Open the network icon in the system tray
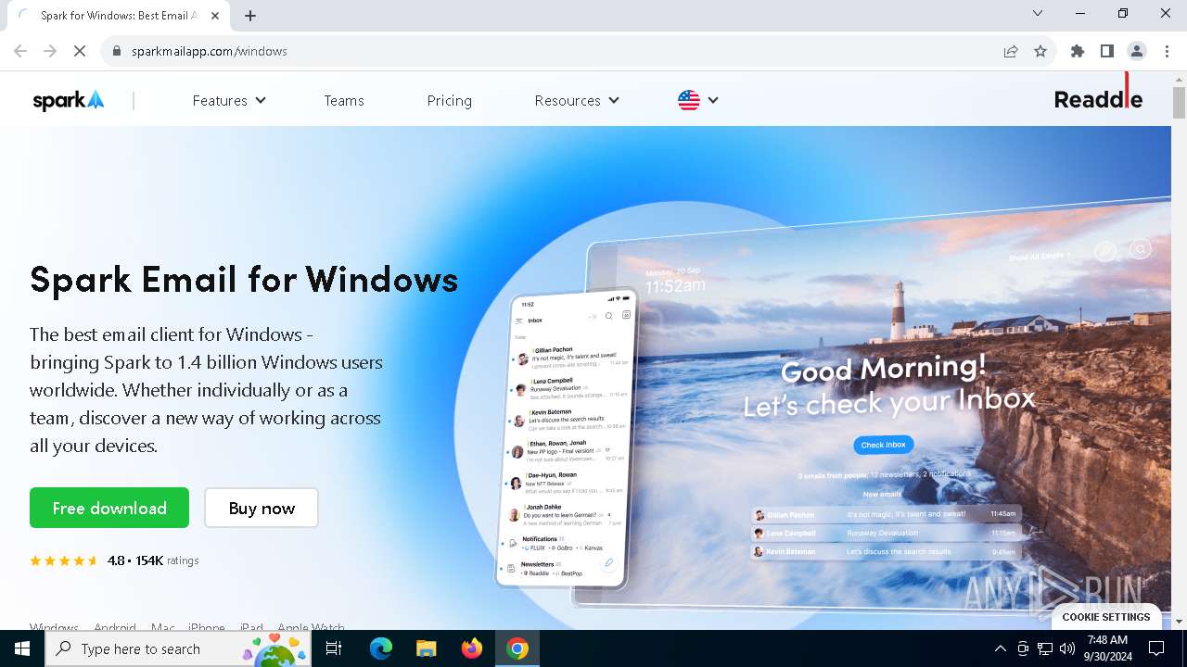Image resolution: width=1187 pixels, height=667 pixels. click(x=1045, y=648)
